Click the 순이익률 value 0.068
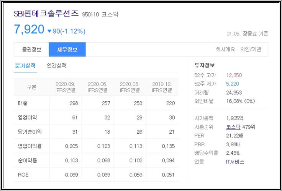Screen dimensions: 282x191 point(103,160)
